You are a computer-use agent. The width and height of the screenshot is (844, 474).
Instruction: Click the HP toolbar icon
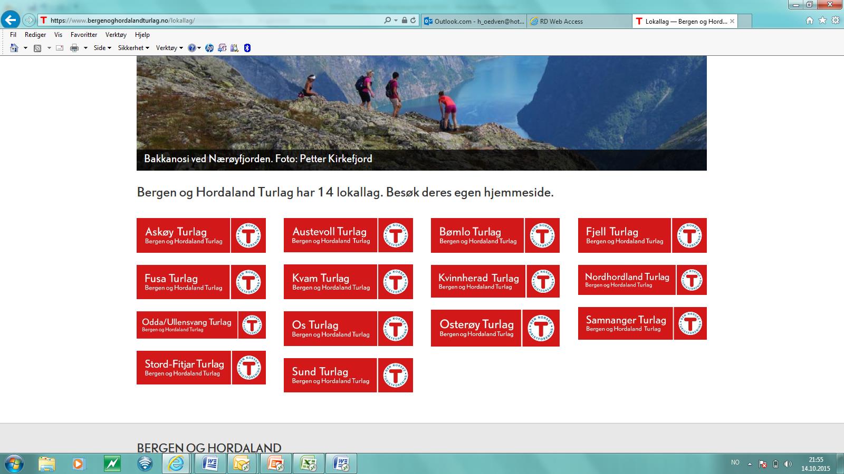click(209, 48)
